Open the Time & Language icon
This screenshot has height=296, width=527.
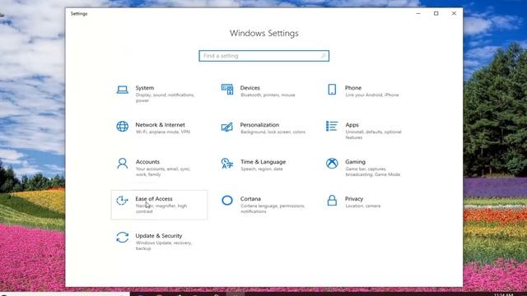pos(227,164)
